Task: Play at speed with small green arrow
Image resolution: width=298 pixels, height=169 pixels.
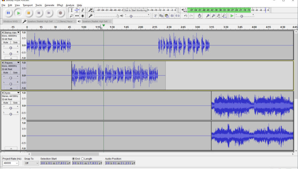Action: pos(232,16)
